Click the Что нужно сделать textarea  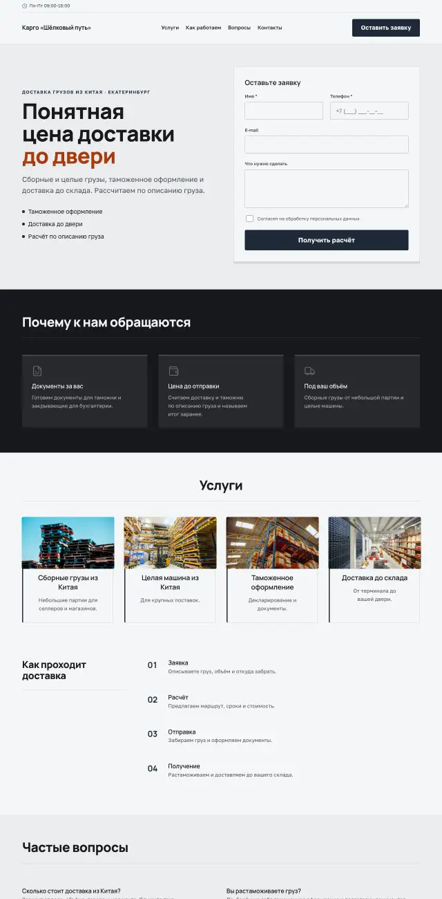(327, 189)
